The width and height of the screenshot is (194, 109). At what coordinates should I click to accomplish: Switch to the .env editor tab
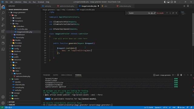point(106,6)
